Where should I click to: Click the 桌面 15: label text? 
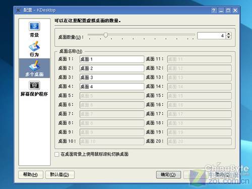pos(155,96)
